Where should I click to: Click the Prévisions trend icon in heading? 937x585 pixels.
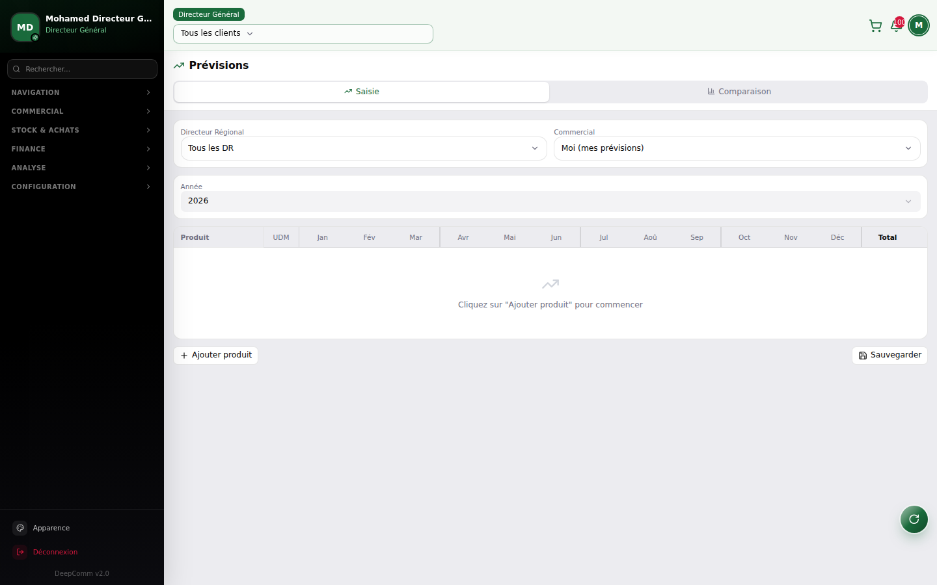[x=179, y=66]
